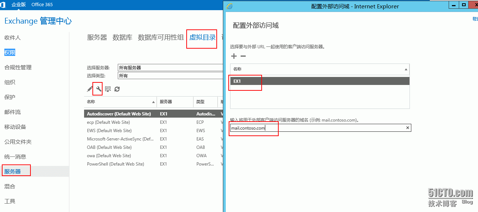The image size is (478, 212).
Task: Click Exchange 管理中心 title
Action: (38, 21)
